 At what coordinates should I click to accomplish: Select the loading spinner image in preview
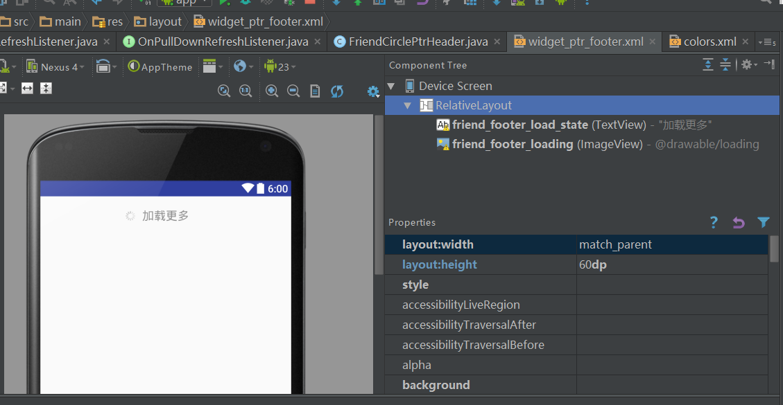[130, 215]
